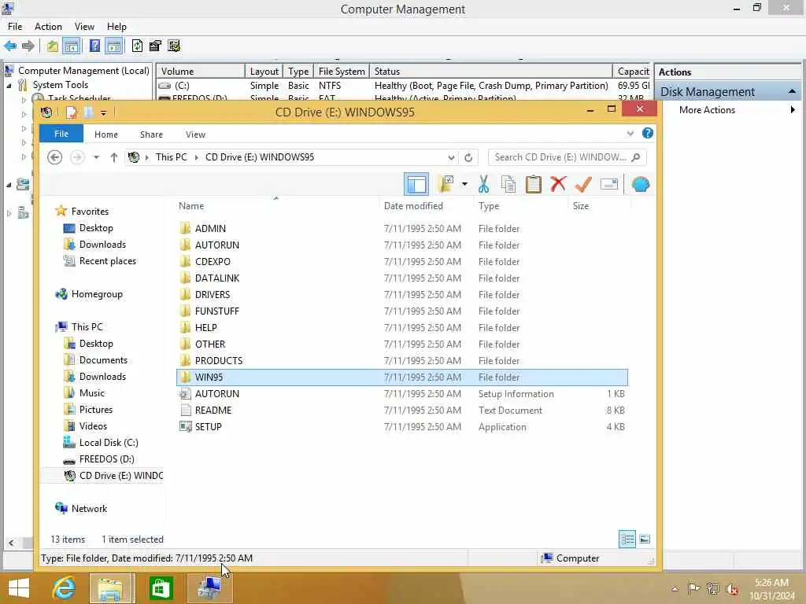
Task: Click the Help icon in Computer Management toolbar
Action: 94,46
